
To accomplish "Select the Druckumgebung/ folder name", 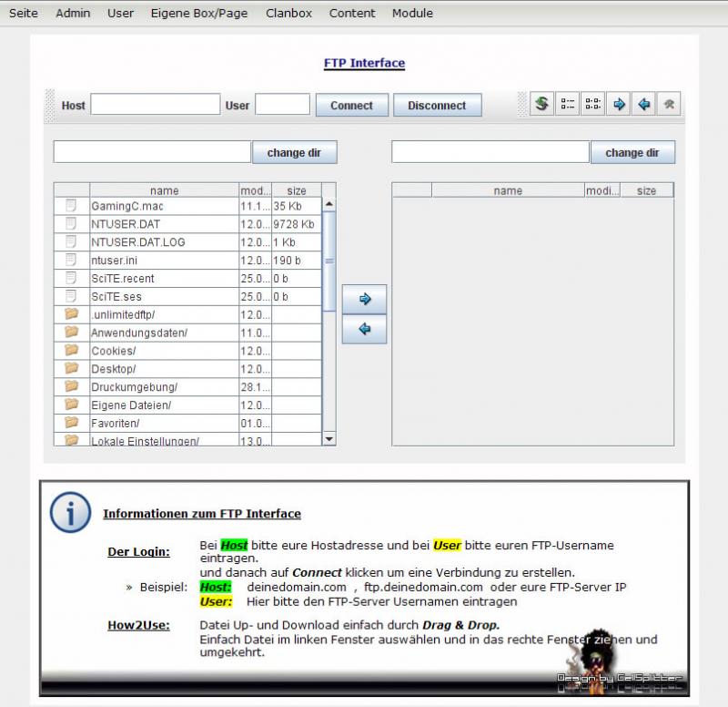I will point(134,387).
